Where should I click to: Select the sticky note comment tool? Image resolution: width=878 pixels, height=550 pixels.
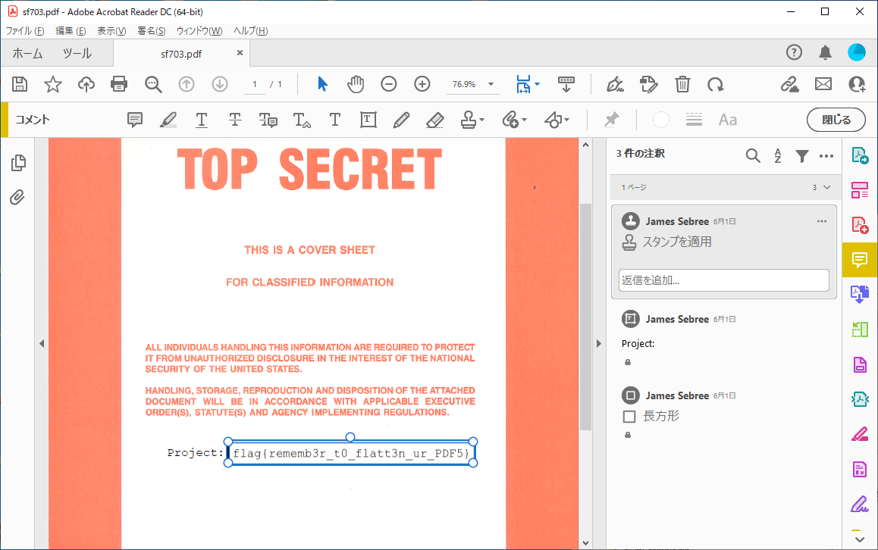coord(135,119)
